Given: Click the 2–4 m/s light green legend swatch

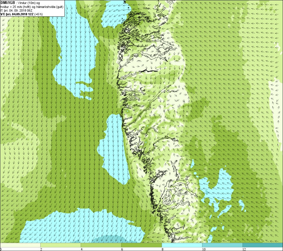Looking at the screenshot, I should (61, 245).
